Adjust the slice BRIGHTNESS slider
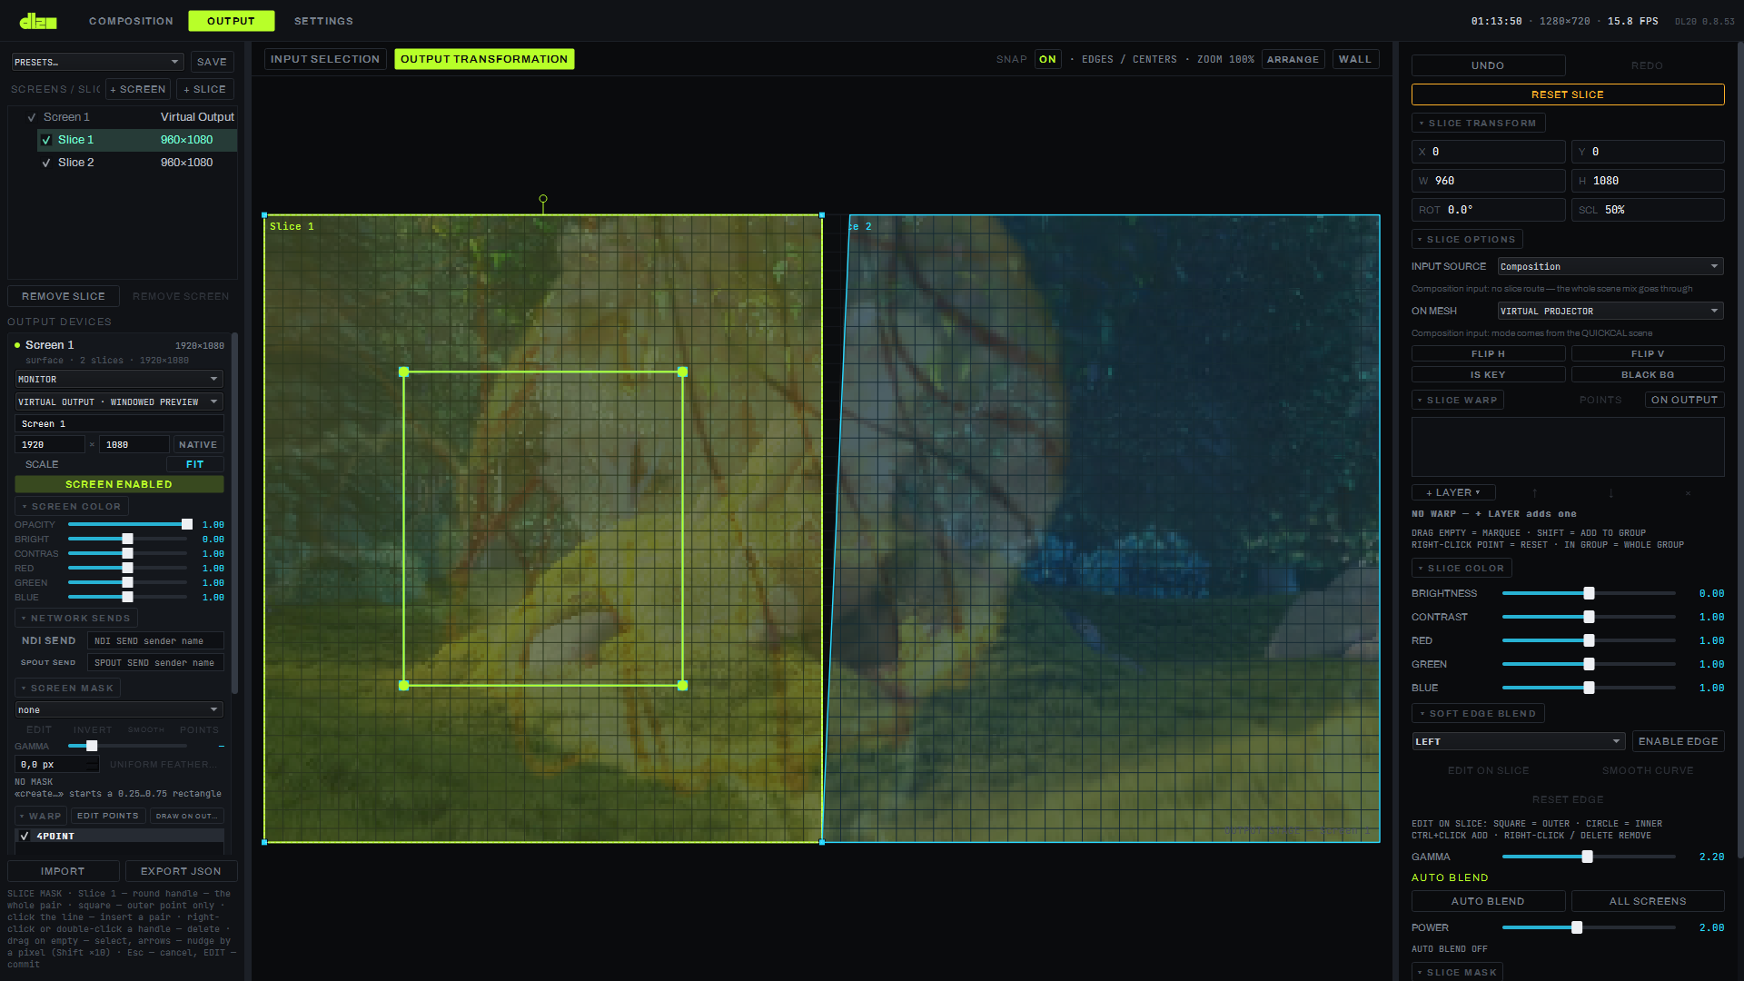The height and width of the screenshot is (981, 1744). (1589, 593)
